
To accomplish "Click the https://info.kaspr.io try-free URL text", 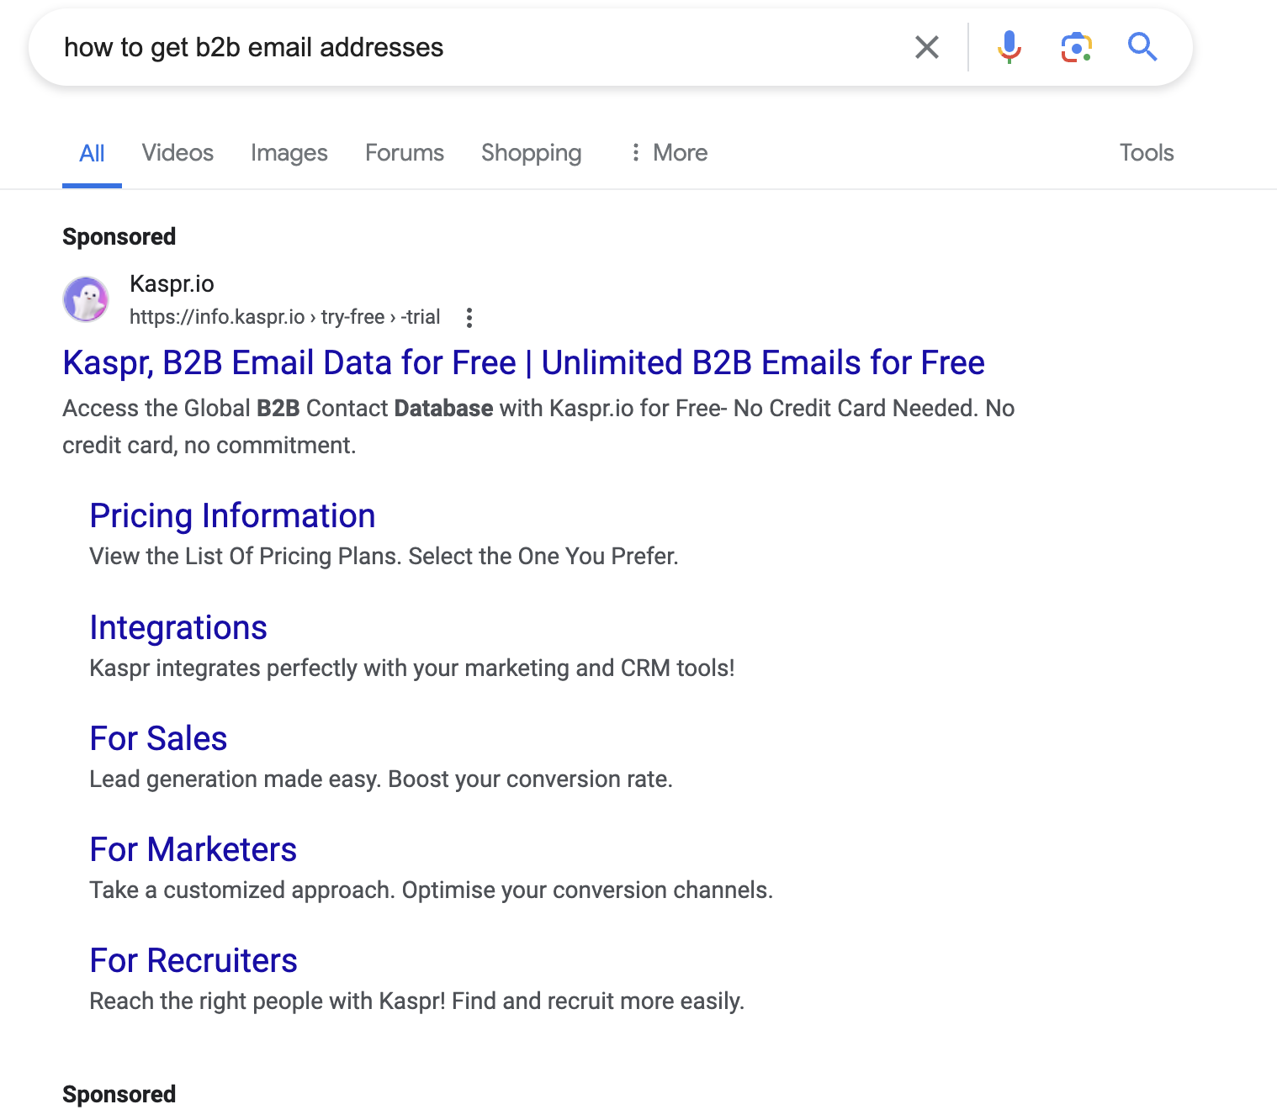I will point(284,317).
